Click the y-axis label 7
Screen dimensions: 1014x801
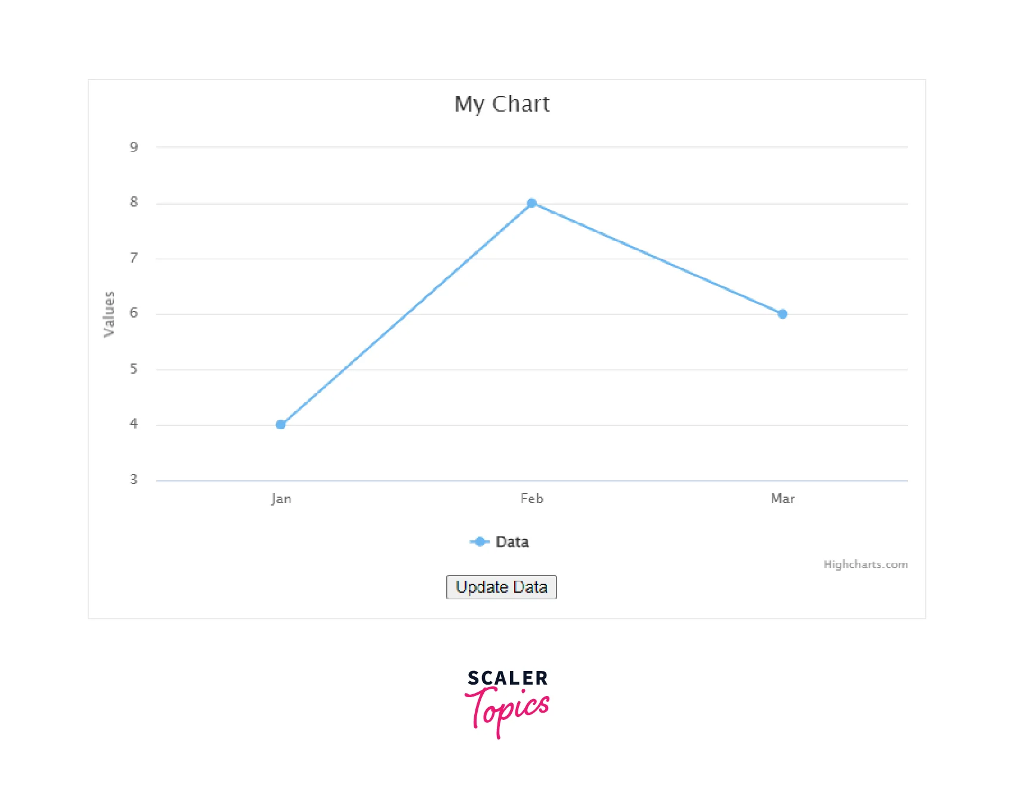point(134,258)
